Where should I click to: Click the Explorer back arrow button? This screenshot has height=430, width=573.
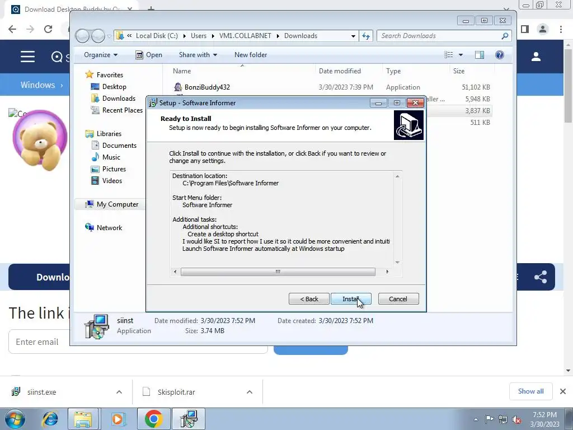(82, 36)
